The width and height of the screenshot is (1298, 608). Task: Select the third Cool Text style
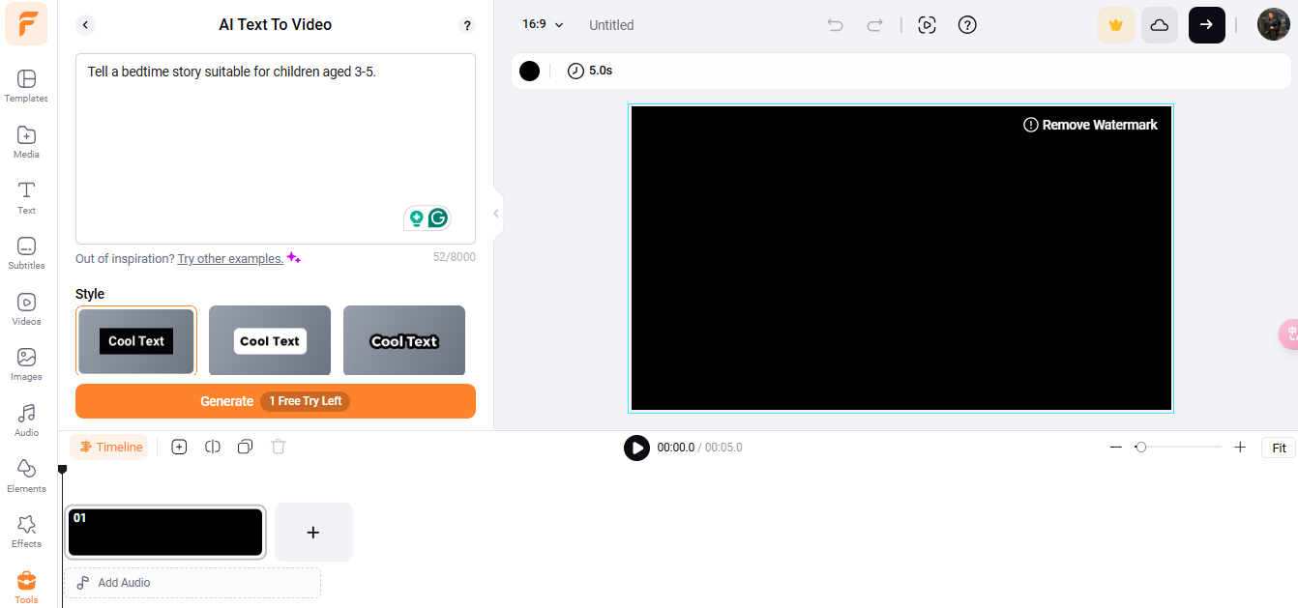[403, 340]
